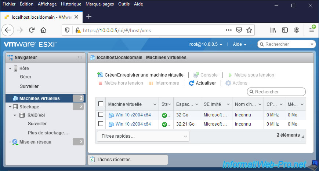Open the Édition menu
This screenshot has width=319, height=171.
[x=27, y=4]
